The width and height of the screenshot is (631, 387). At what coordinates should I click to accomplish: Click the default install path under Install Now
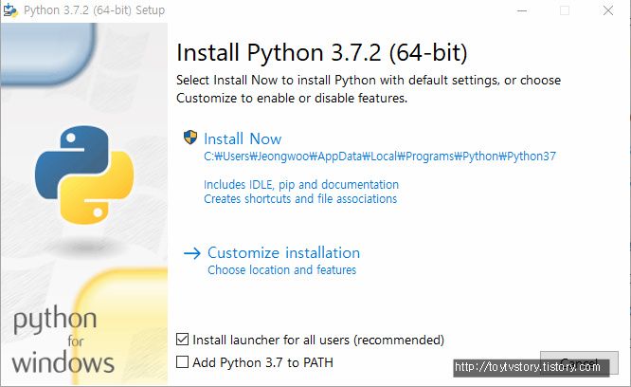(x=380, y=157)
